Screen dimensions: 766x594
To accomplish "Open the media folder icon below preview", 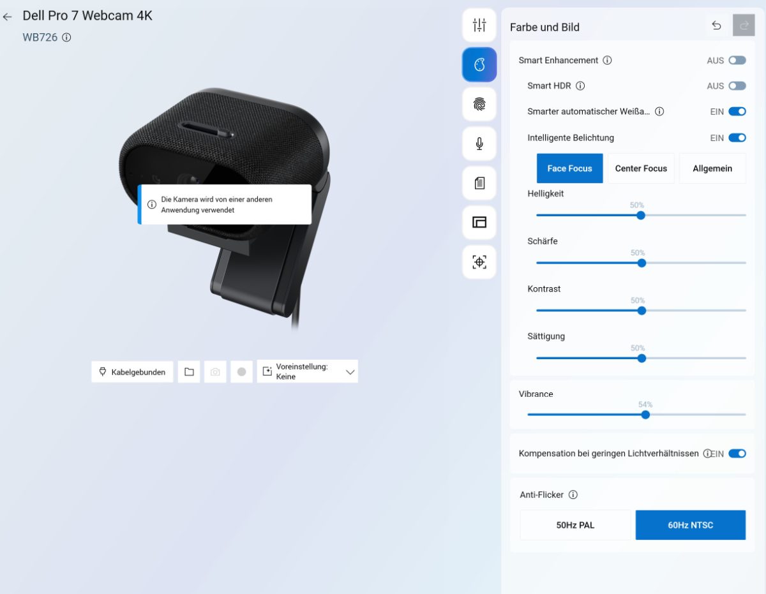I will 189,371.
